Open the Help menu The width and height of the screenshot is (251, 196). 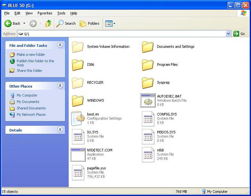pos(74,13)
